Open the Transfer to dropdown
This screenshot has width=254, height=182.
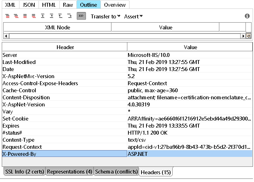[x=105, y=16]
